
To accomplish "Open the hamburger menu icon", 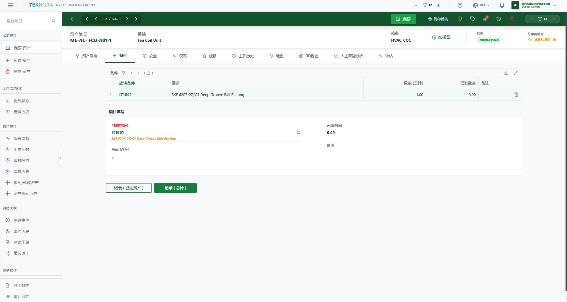I will [10, 5].
